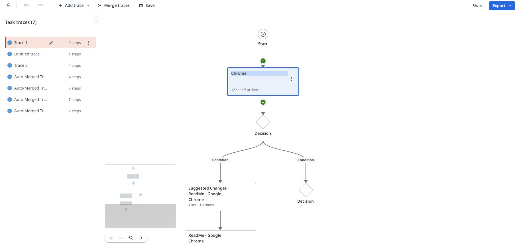Click the zoom reset magnifier icon
Screen dimensions: 515x245
point(131,238)
